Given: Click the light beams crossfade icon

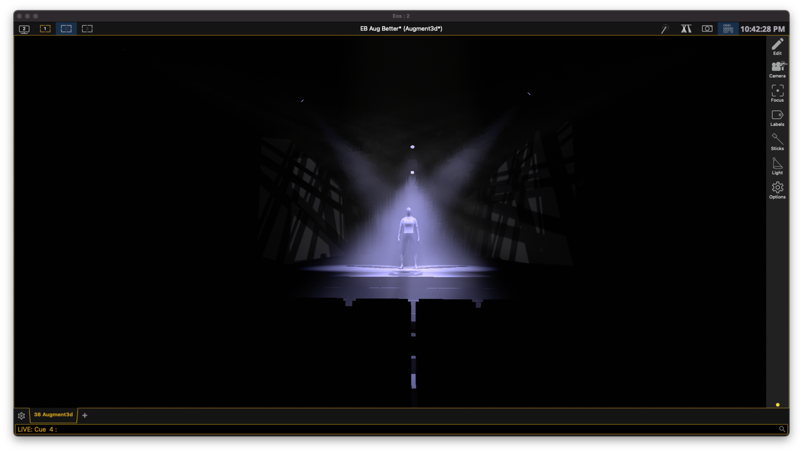Looking at the screenshot, I should 686,29.
